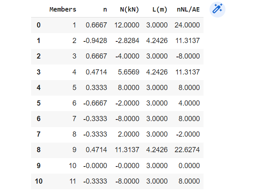Click the n column header
Image resolution: width=255 pixels, height=192 pixels.
pyautogui.click(x=105, y=10)
